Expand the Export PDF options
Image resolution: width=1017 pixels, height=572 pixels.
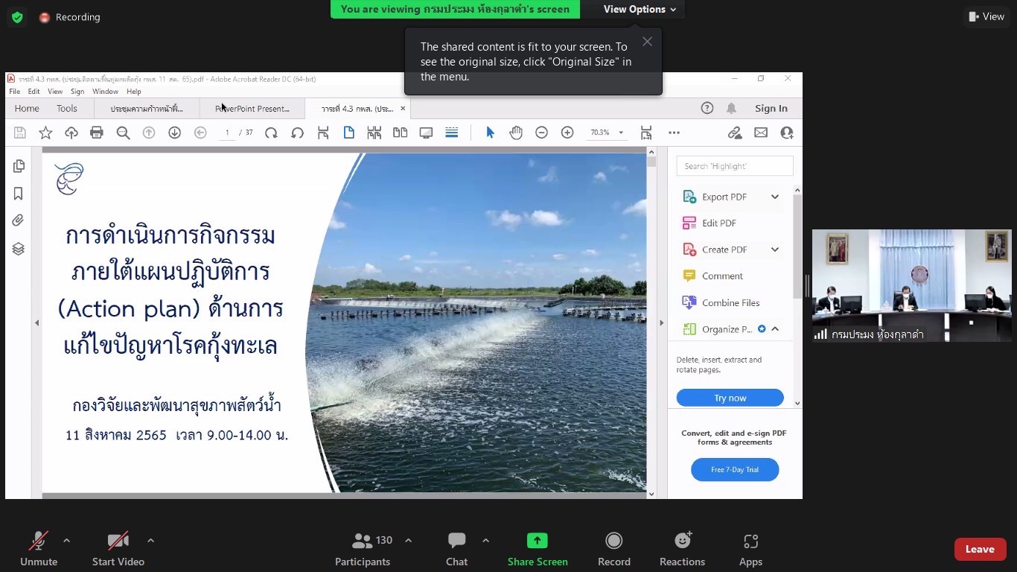(775, 197)
